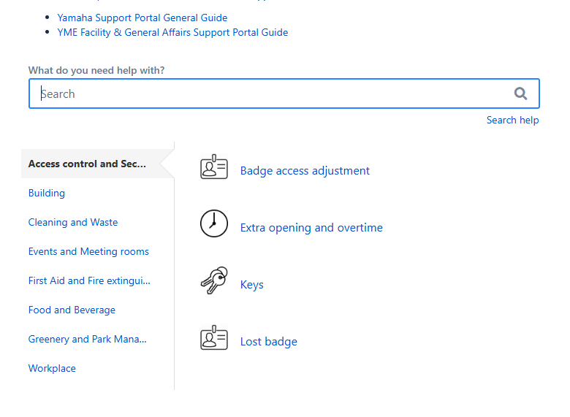Image resolution: width=570 pixels, height=417 pixels.
Task: Click the clock icon for Extra opening
Action: point(214,223)
